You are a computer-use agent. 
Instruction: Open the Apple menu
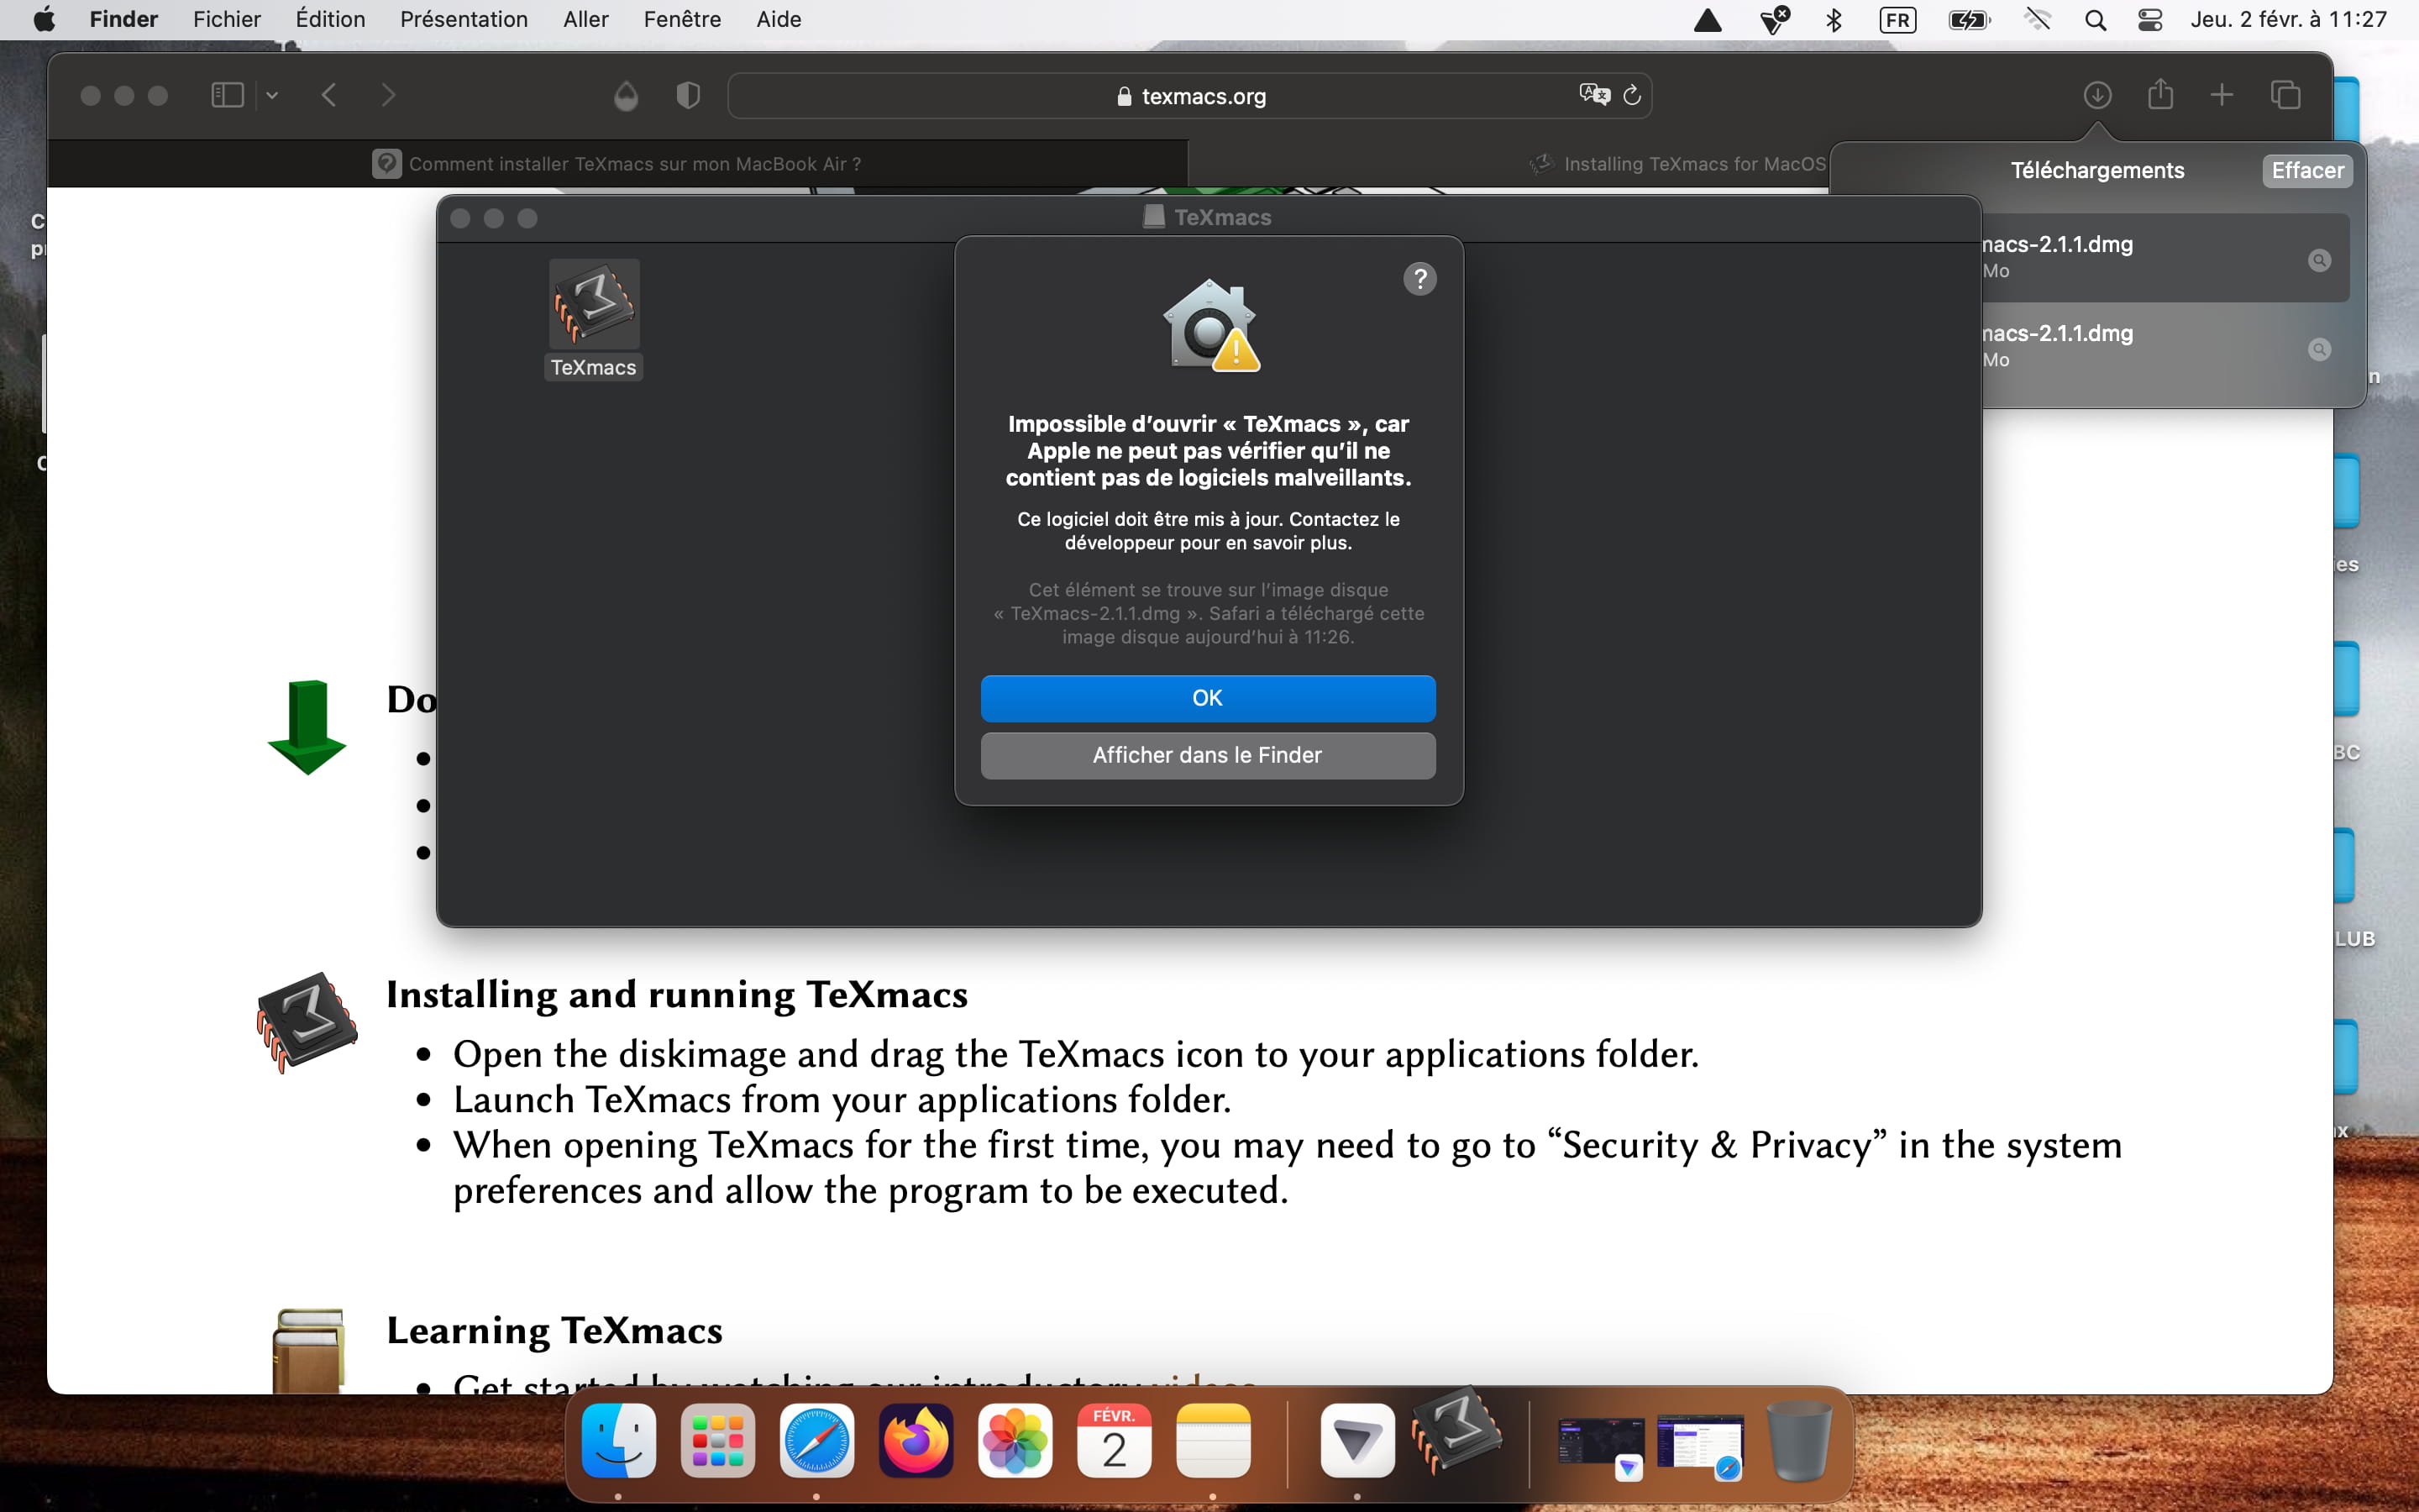click(44, 19)
